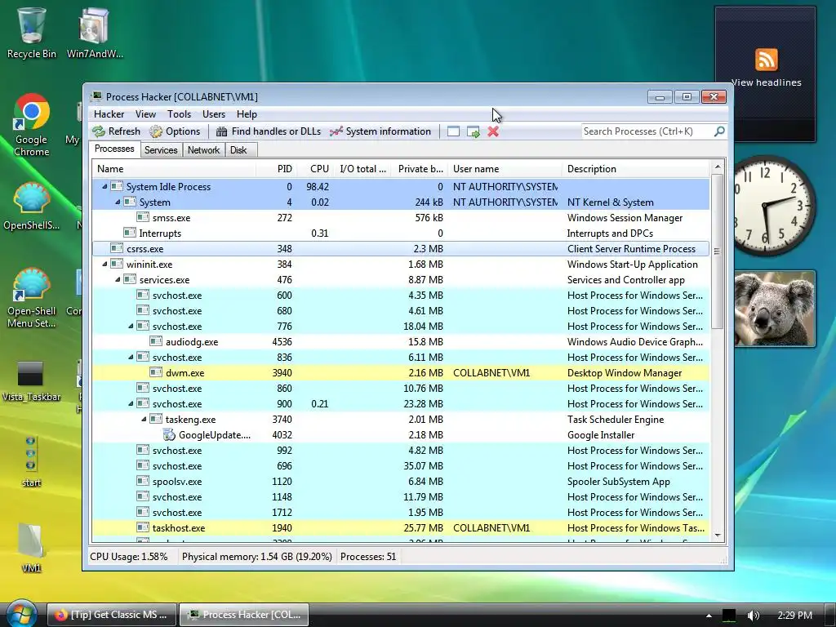Click the csrss.exe process icon
836x627 pixels.
tap(116, 248)
